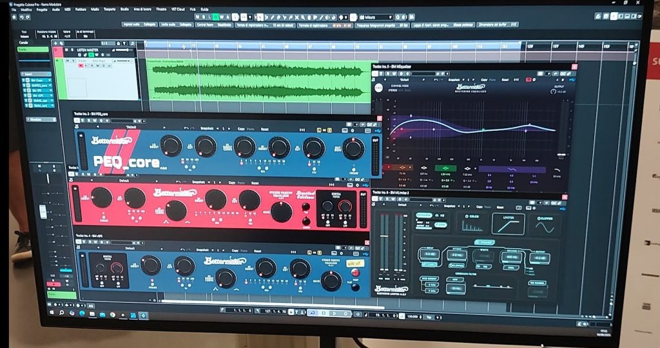Viewport: 660px width, 348px height.
Task: Click the 120.000 tempo field
Action: click(x=413, y=316)
